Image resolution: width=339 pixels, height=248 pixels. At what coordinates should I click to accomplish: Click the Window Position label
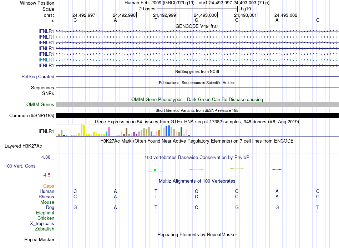tap(37, 3)
